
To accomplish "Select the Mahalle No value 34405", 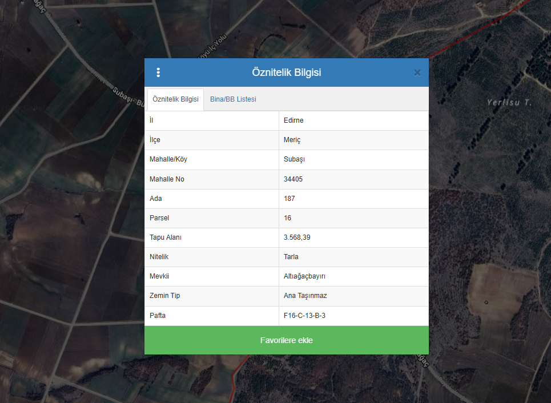I will pos(293,179).
